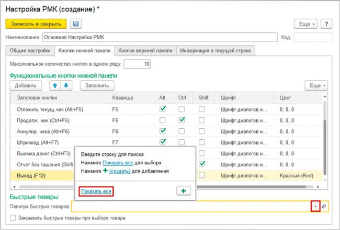This screenshot has height=230, width=340.
Task: Toggle Ctrl checkbox for Продолж. чек row
Action: [182, 120]
